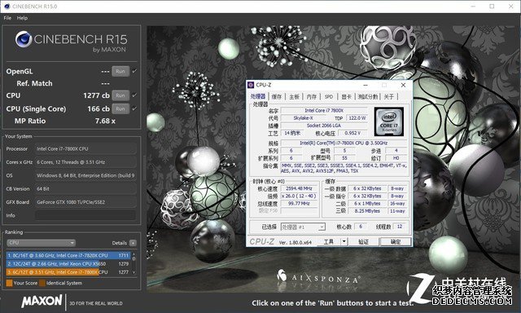Viewport: 521px width, 313px height.
Task: Switch to CPU-Z mainboard tab 主板
Action: tap(294, 97)
